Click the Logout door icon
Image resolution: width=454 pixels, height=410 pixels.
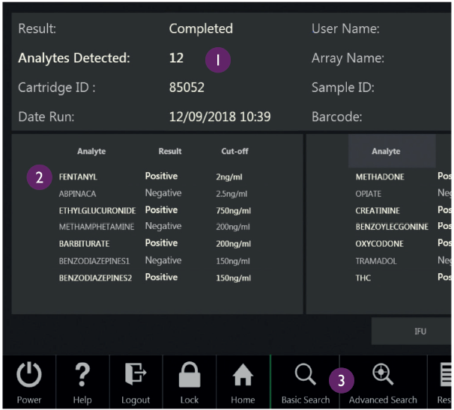tap(136, 374)
